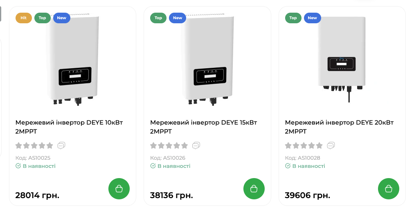
Task: Click New badge on DEYE 20кВт card
Action: click(313, 18)
